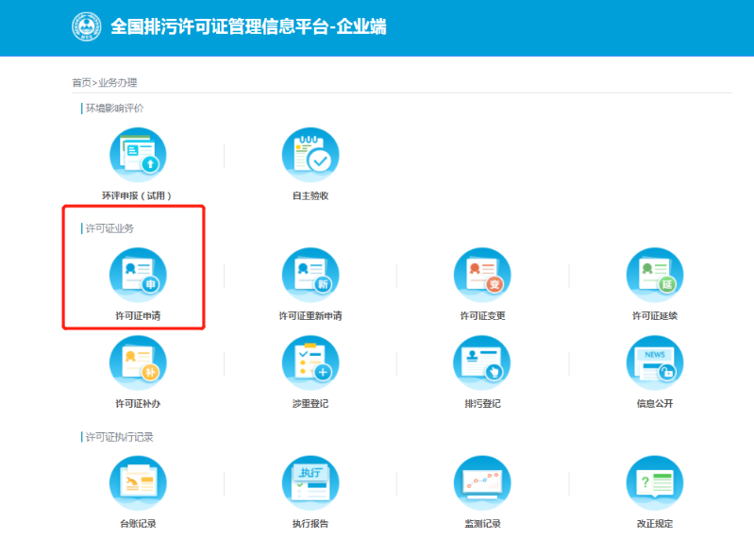Click the platform logo in the header
Screen dimensions: 754x539
tap(87, 27)
